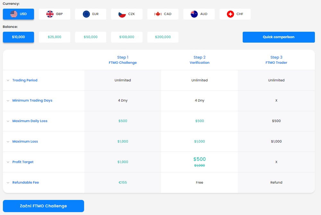
Task: Click the European Union flag icon
Action: 86,14
